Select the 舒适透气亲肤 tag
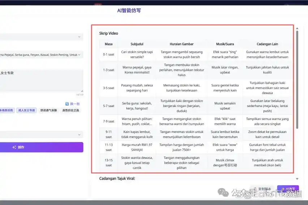The image size is (308, 205). pyautogui.click(x=48, y=110)
